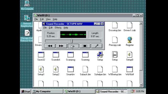Stop playback in Sound Recorder
This screenshot has height=94, width=168.
(x=85, y=46)
